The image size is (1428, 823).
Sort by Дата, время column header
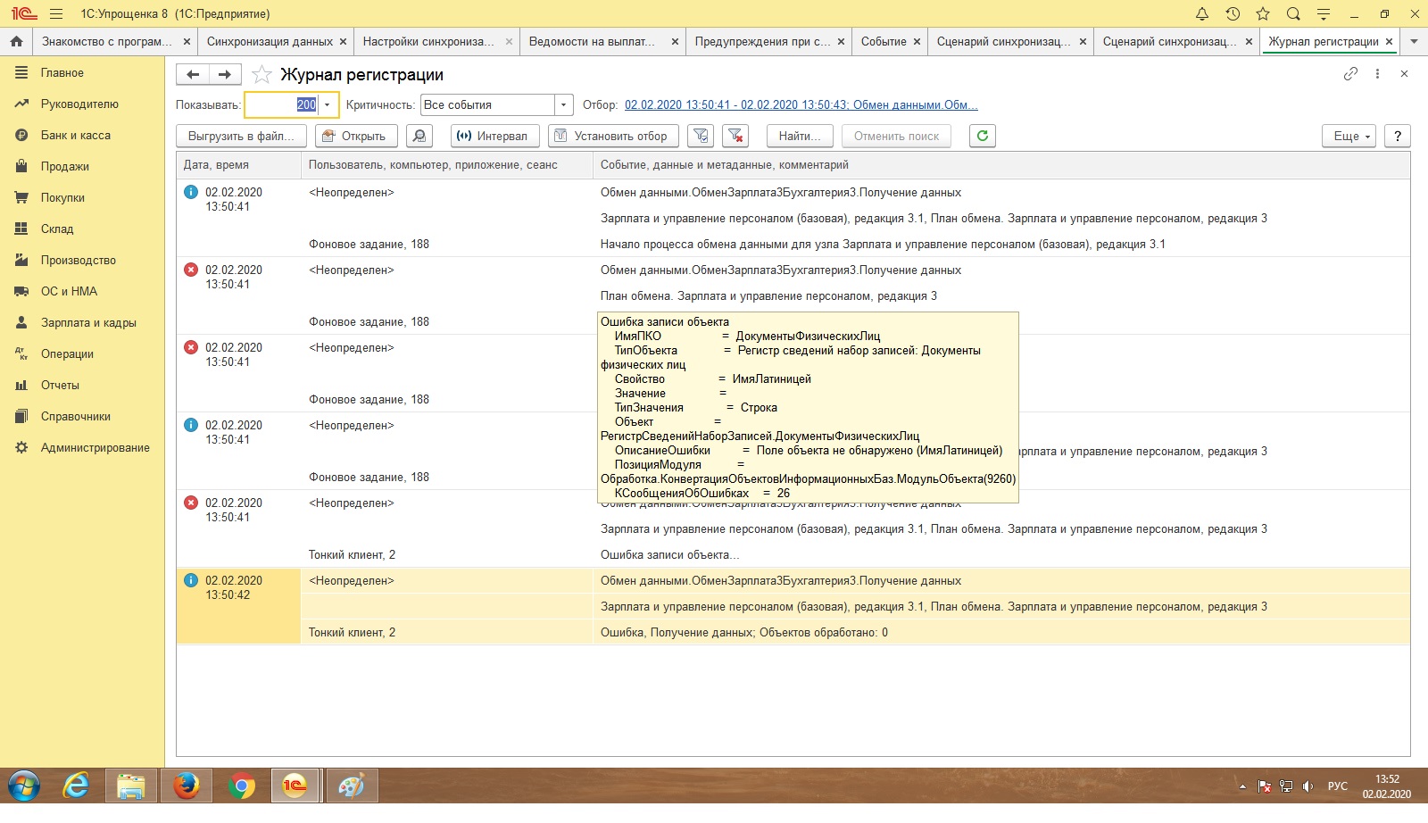point(239,165)
